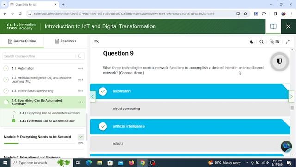Expand content to fullscreen view
The height and width of the screenshot is (167, 296).
[287, 42]
